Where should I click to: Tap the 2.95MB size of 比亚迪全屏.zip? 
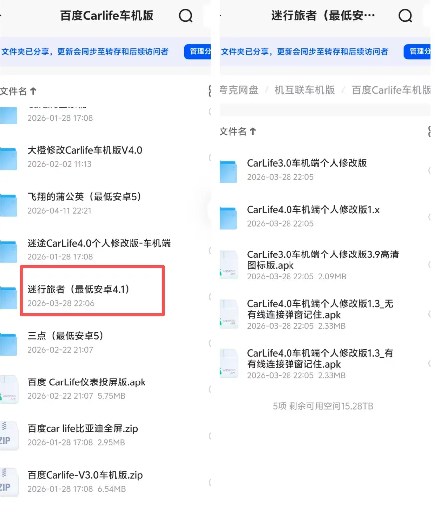pyautogui.click(x=111, y=442)
